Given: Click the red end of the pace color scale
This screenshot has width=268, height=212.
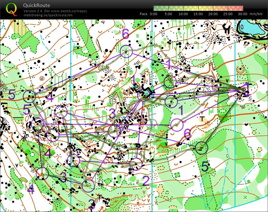Looking at the screenshot, I should pos(241,8).
